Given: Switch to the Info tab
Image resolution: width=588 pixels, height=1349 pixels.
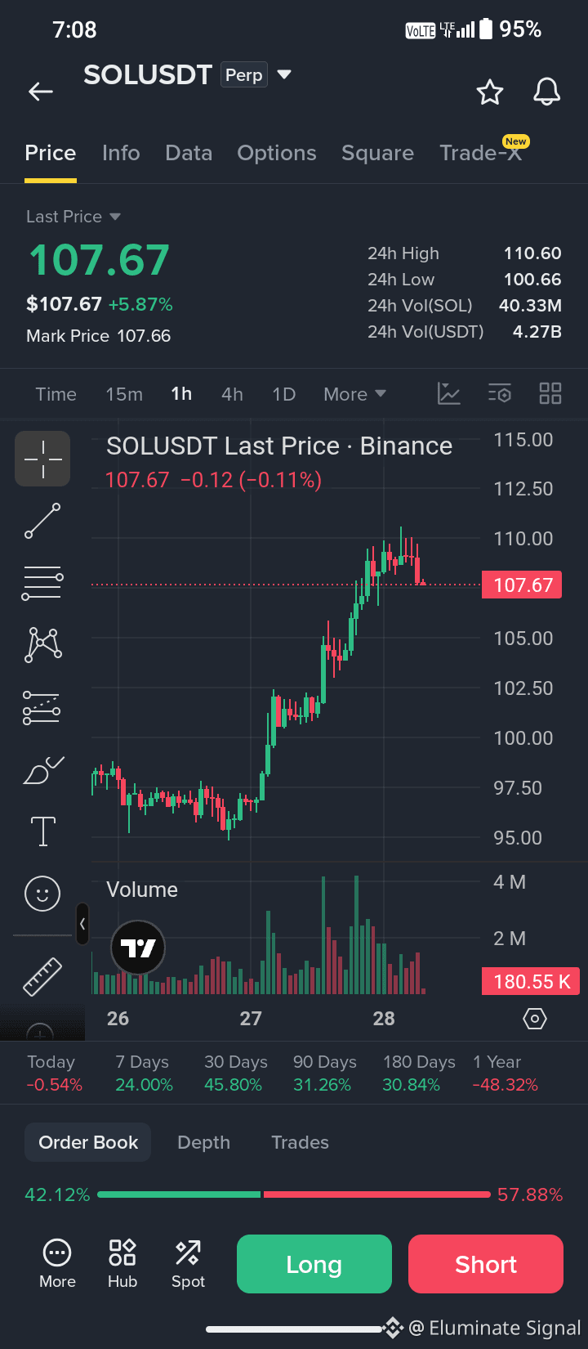Looking at the screenshot, I should 121,153.
